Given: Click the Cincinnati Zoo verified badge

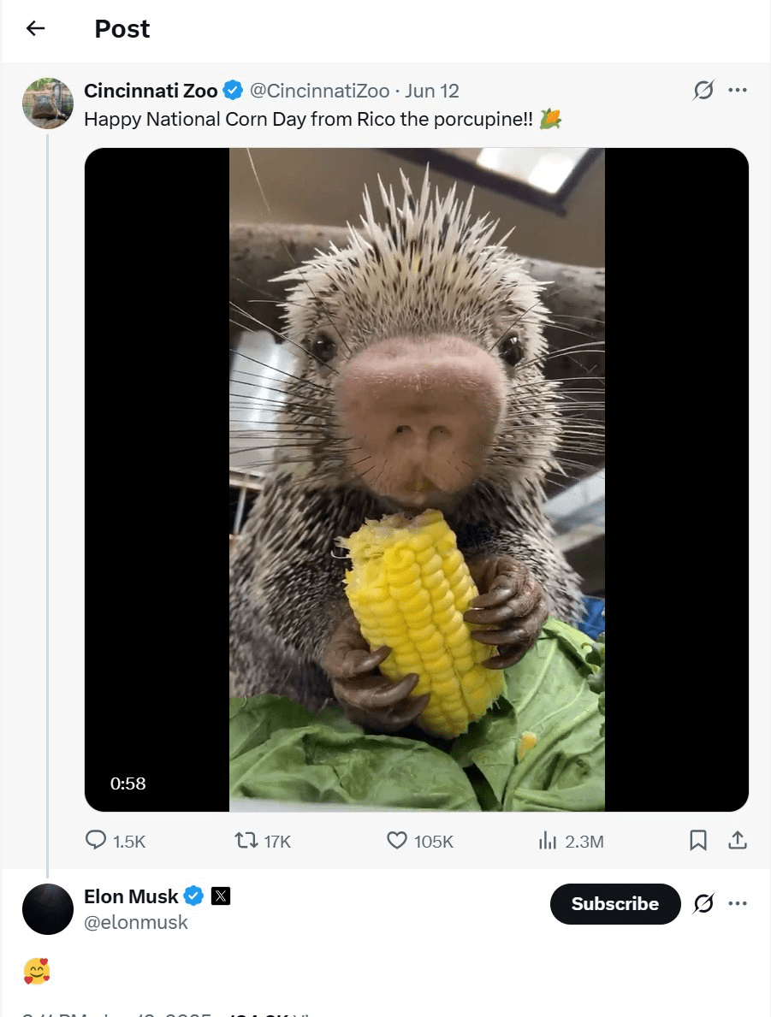Looking at the screenshot, I should click(233, 90).
